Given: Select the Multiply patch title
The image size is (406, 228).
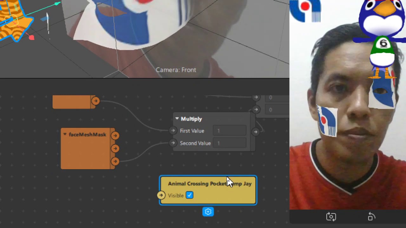Looking at the screenshot, I should tap(191, 119).
